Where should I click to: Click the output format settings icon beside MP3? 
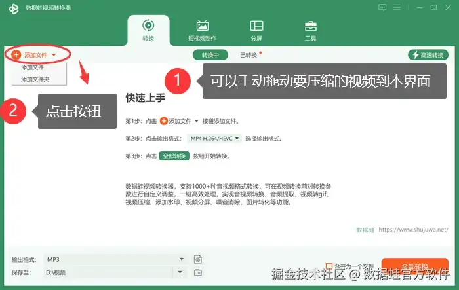(x=198, y=259)
